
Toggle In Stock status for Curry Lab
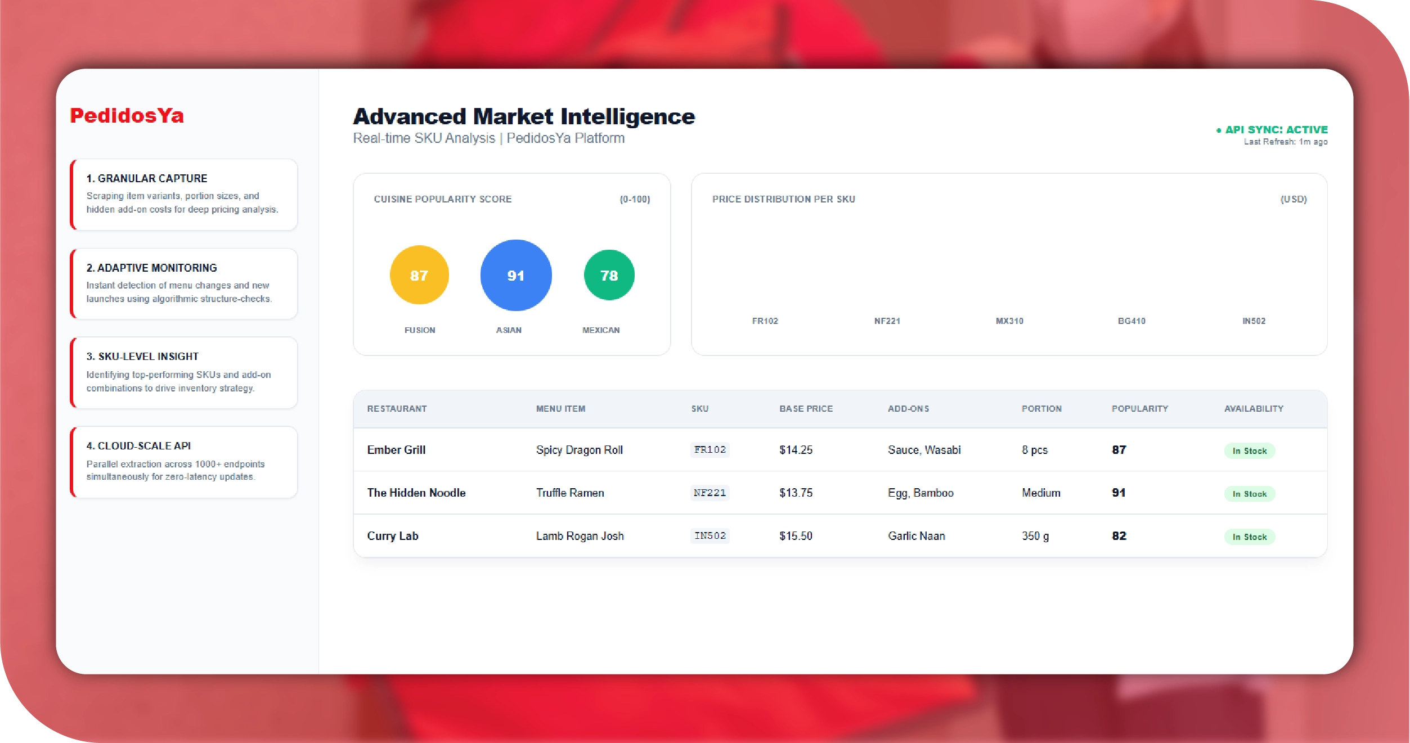tap(1250, 537)
